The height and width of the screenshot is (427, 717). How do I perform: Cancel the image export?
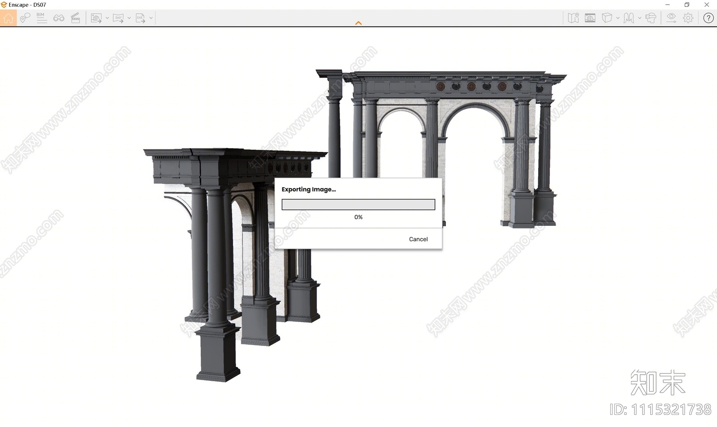point(418,239)
